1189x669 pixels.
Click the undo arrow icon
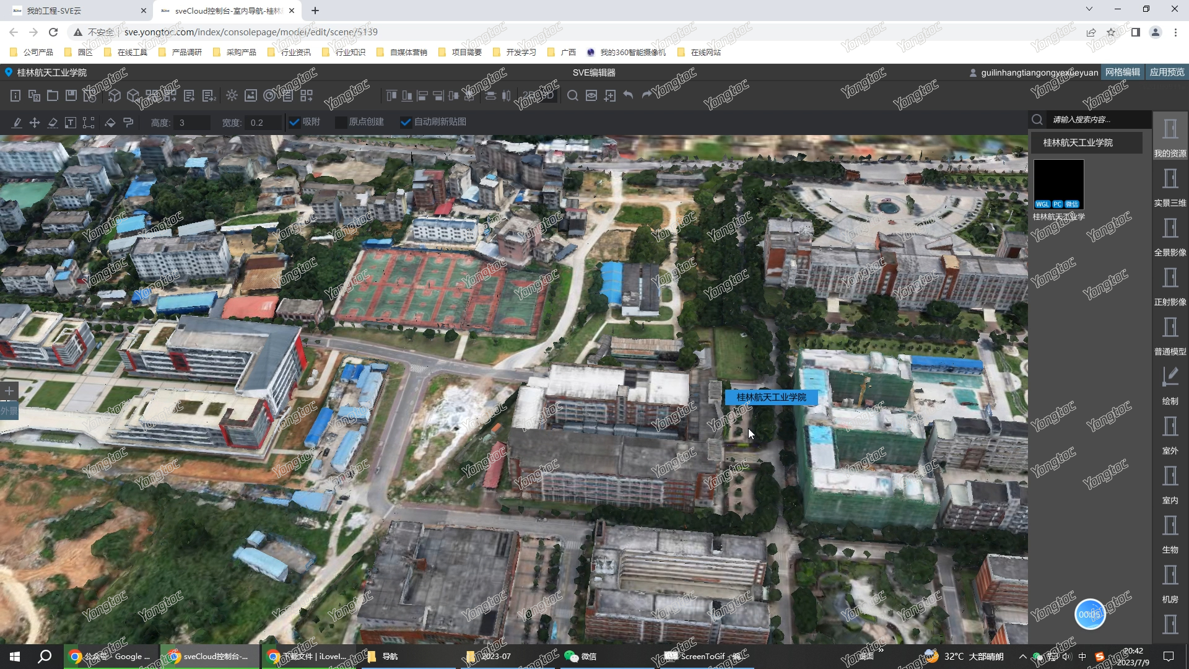(628, 95)
